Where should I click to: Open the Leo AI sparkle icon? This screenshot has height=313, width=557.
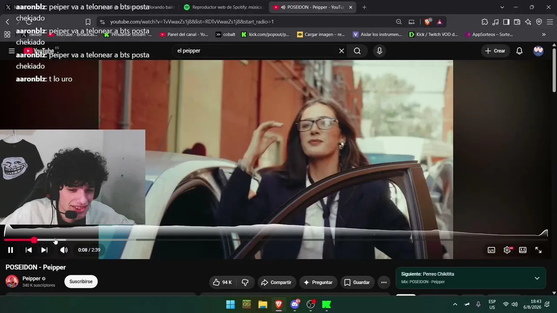(528, 22)
